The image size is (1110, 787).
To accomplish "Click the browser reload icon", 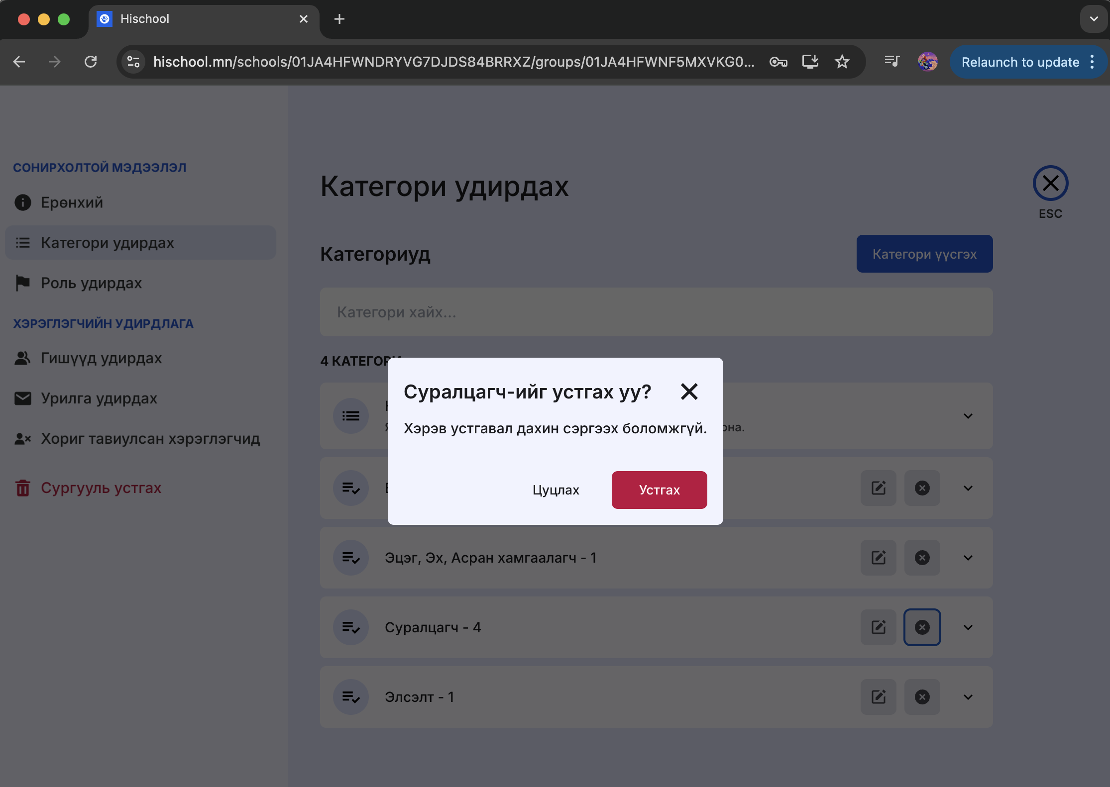I will pyautogui.click(x=91, y=62).
